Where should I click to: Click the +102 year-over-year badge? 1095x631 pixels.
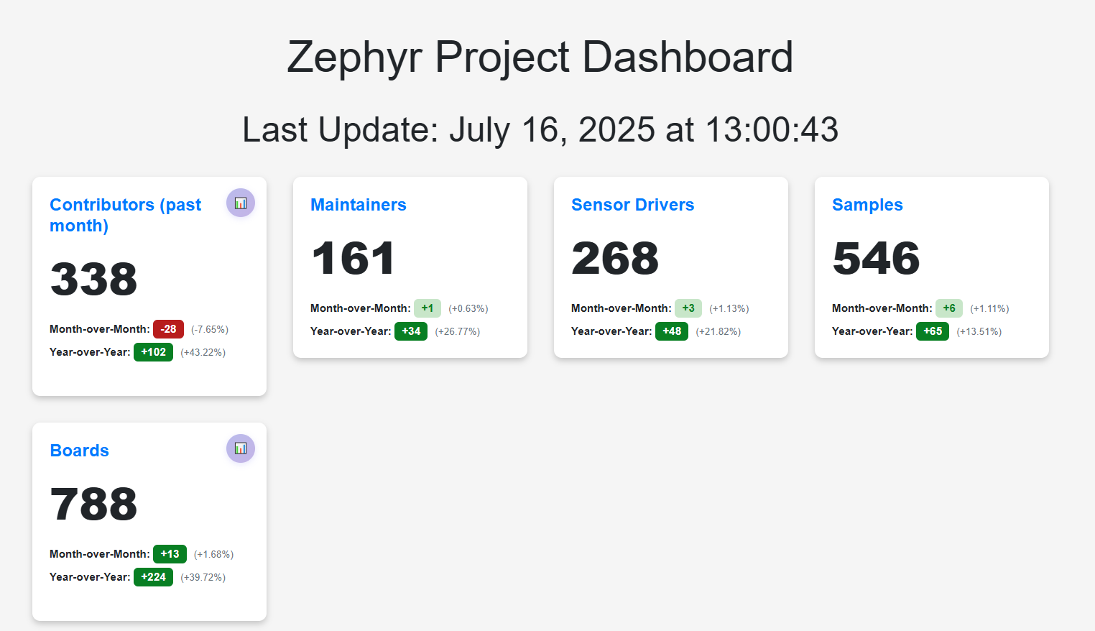pyautogui.click(x=153, y=352)
